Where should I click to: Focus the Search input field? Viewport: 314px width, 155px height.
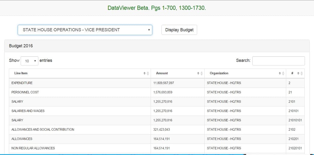[x=278, y=61]
